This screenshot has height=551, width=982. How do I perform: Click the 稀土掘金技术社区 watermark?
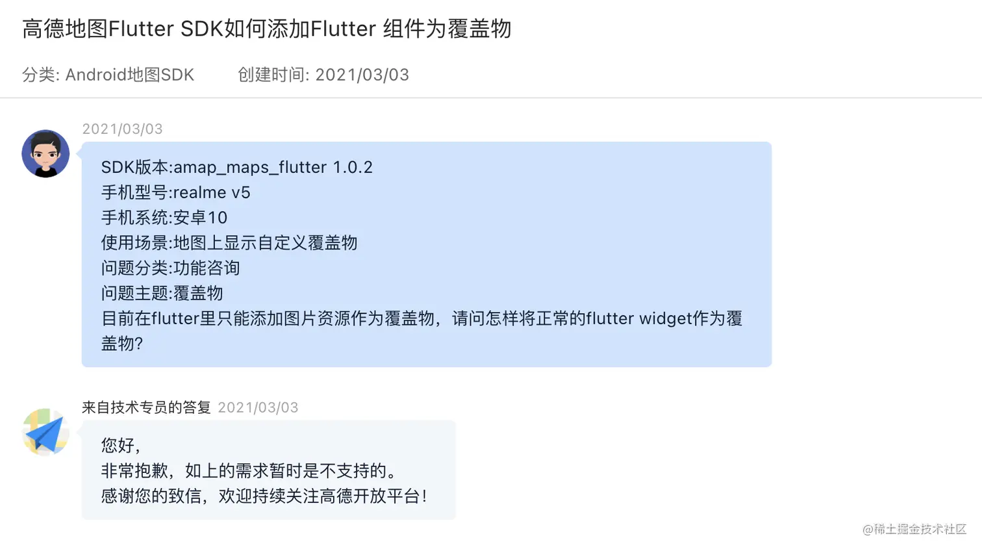[x=914, y=529]
